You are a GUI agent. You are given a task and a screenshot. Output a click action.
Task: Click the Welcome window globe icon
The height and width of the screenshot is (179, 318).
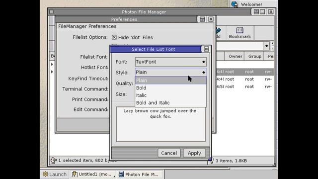[x=235, y=4]
